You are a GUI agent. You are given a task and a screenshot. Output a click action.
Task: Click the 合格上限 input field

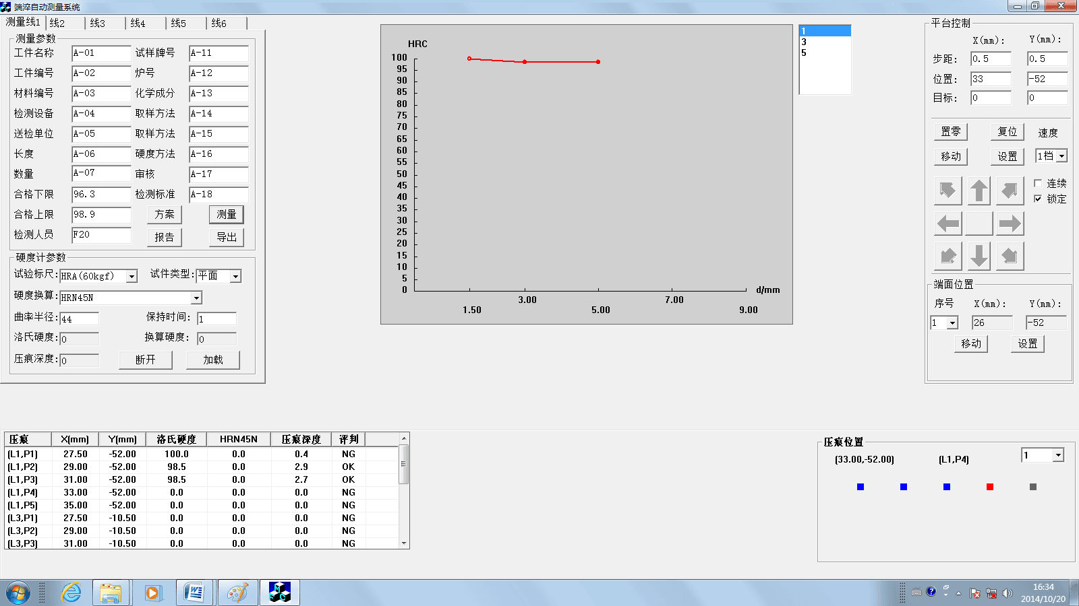(x=101, y=215)
